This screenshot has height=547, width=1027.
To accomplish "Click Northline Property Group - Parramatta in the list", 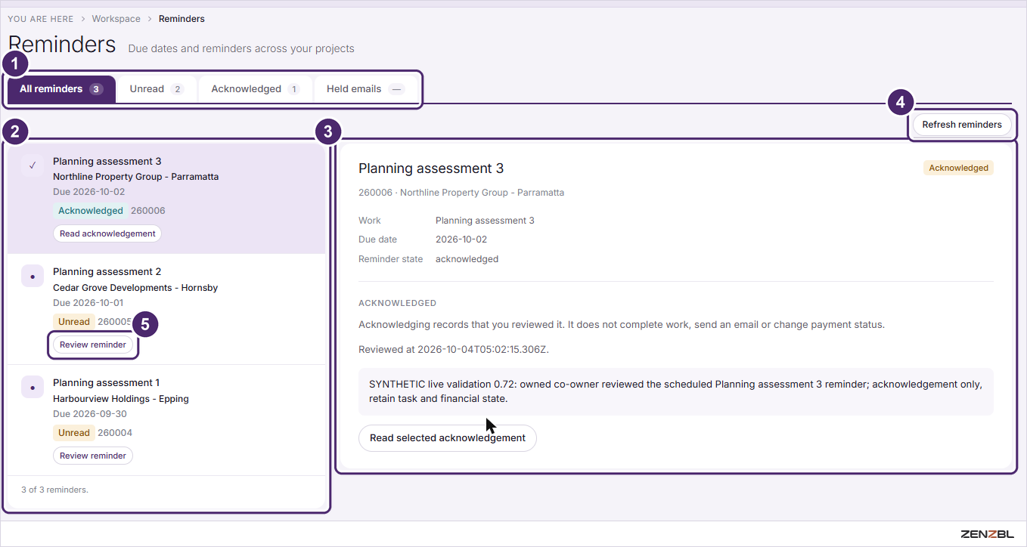I will click(x=135, y=177).
